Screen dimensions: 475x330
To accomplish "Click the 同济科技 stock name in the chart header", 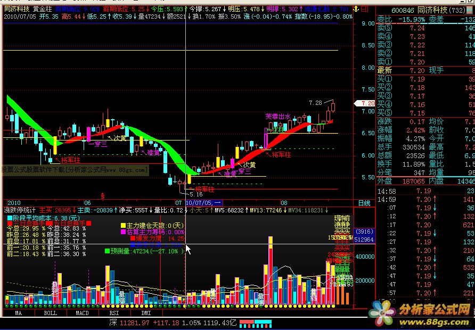I will 17,9.
